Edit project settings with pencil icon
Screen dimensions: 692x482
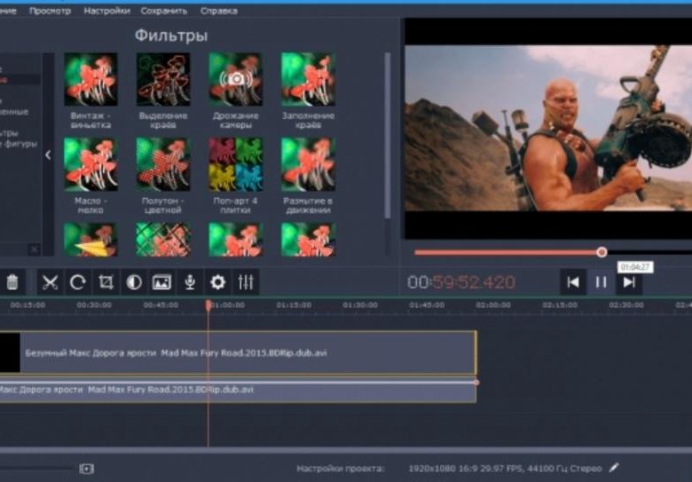tap(614, 468)
